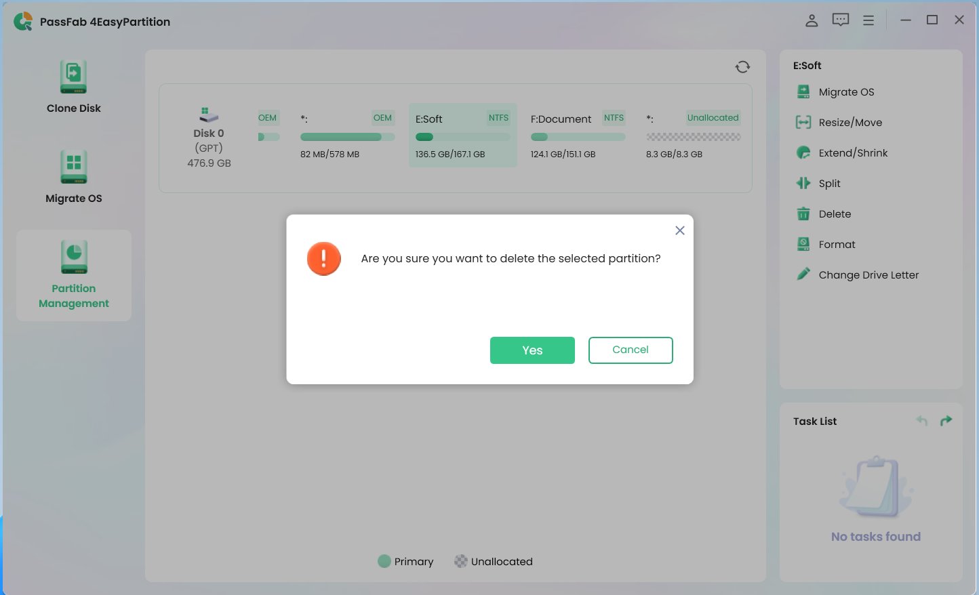Open the hamburger menu
This screenshot has height=595, width=979.
[868, 20]
